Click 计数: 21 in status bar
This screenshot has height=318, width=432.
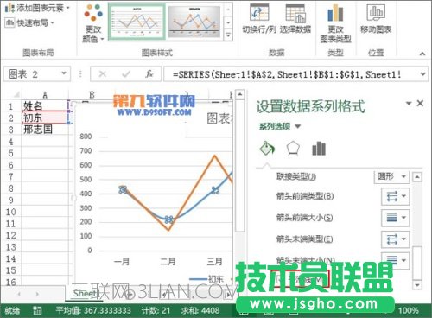(x=156, y=310)
